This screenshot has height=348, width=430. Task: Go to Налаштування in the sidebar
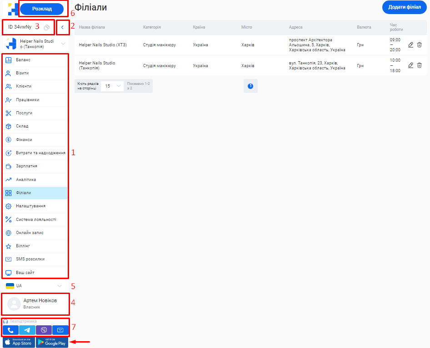point(30,206)
